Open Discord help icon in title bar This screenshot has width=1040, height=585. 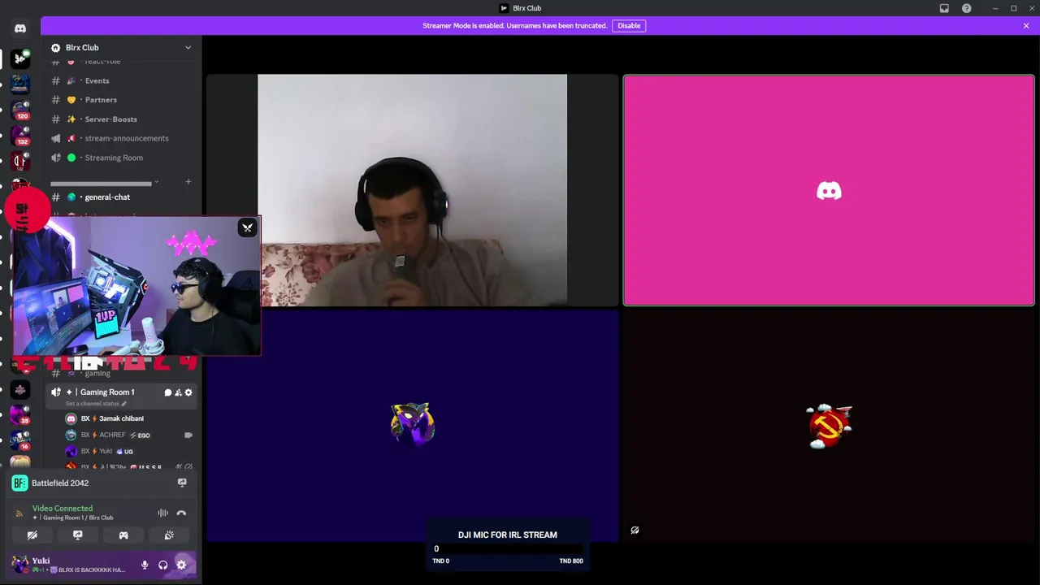[966, 8]
